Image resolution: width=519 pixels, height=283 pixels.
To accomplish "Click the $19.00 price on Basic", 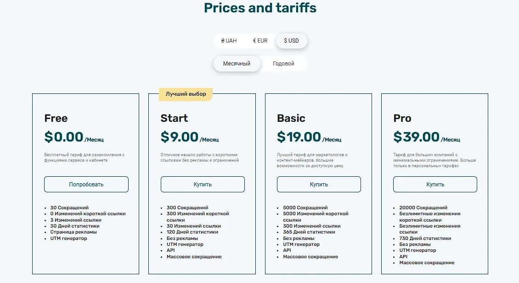I will [x=299, y=136].
